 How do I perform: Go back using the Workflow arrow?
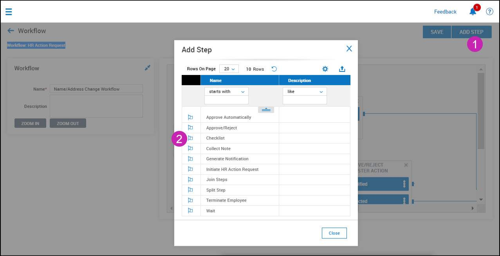(11, 31)
